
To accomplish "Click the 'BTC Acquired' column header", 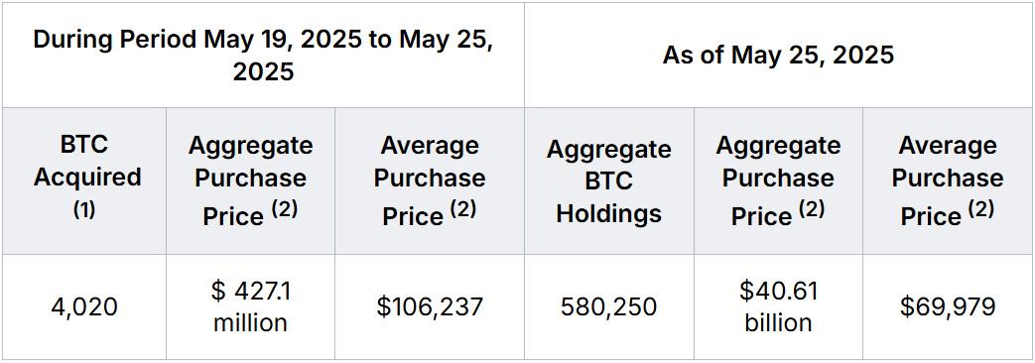I will pyautogui.click(x=87, y=178).
